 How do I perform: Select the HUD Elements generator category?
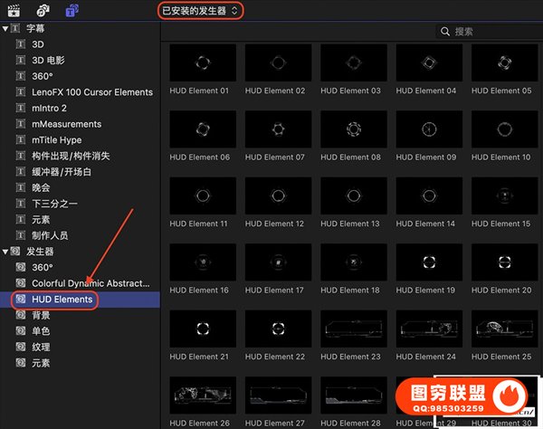[x=62, y=300]
